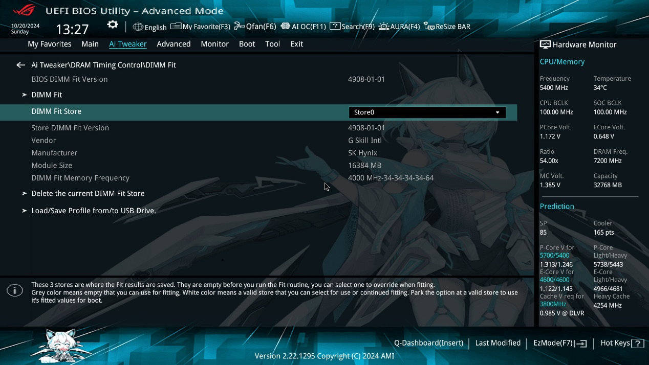Screen dimensions: 649x365
Task: Select the Ai Tweaker tab
Action: (128, 44)
